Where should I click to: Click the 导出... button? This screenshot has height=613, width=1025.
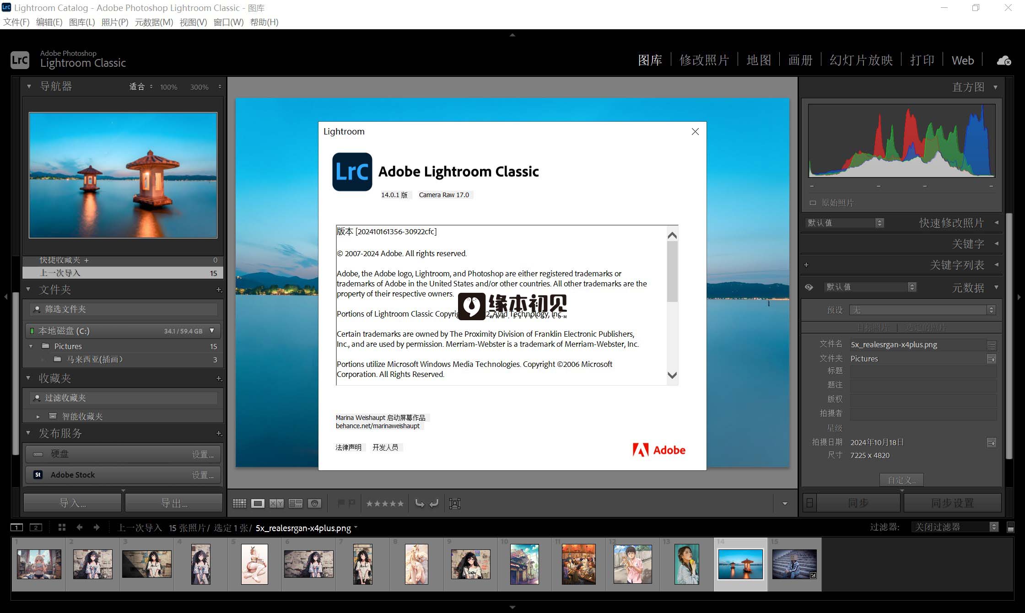tap(174, 503)
